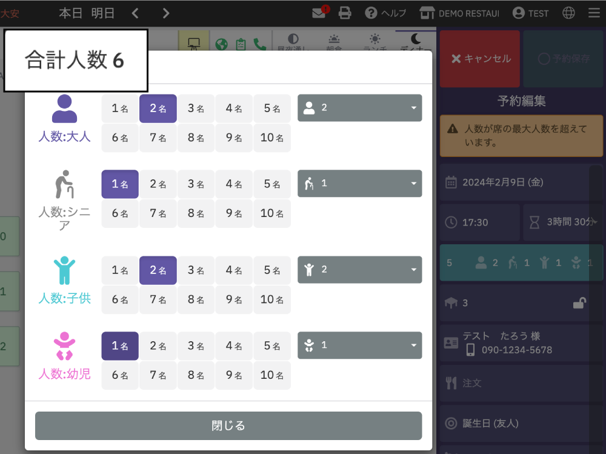606x454 pixels.
Task: Select the lunch sun tab
Action: click(375, 41)
